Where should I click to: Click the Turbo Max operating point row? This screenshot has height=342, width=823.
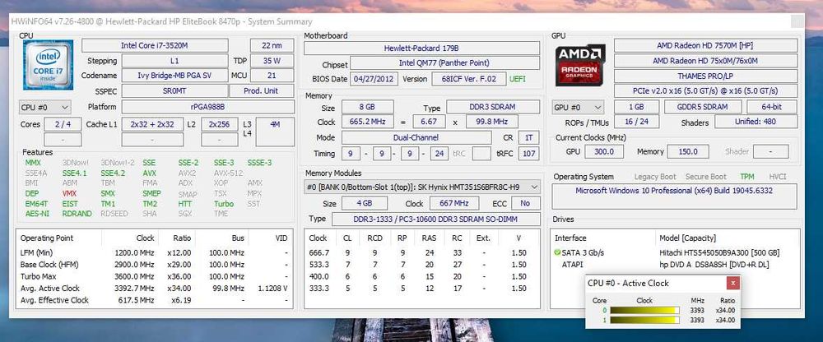tap(155, 277)
